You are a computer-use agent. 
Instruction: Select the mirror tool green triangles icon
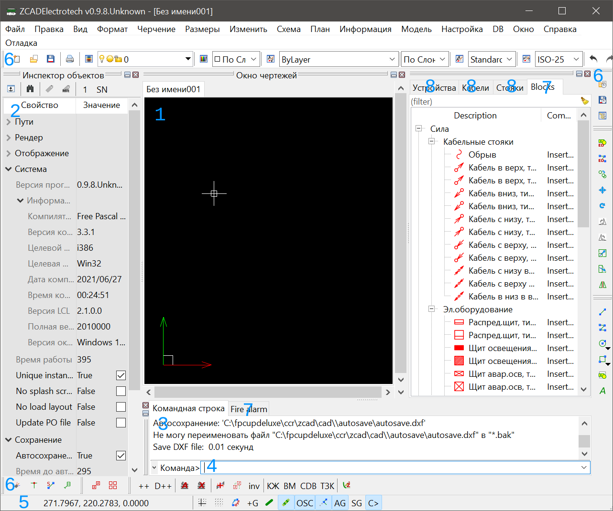coord(602,285)
